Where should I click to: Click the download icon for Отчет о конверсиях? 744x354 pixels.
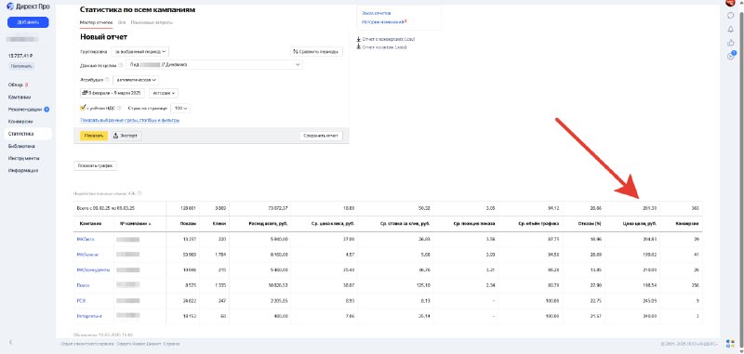click(359, 39)
